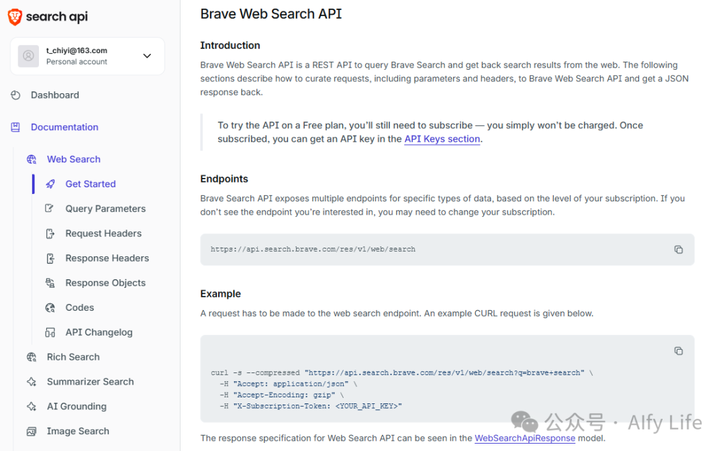
Task: Click the Rich Search globe icon
Action: [x=32, y=357]
